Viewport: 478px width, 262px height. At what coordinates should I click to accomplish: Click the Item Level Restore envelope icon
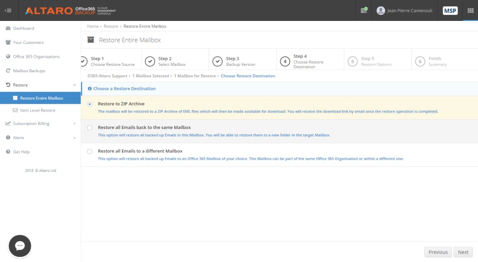tap(15, 110)
